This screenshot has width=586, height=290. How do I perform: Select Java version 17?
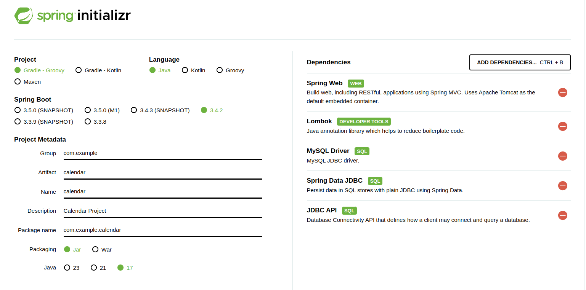coord(125,268)
